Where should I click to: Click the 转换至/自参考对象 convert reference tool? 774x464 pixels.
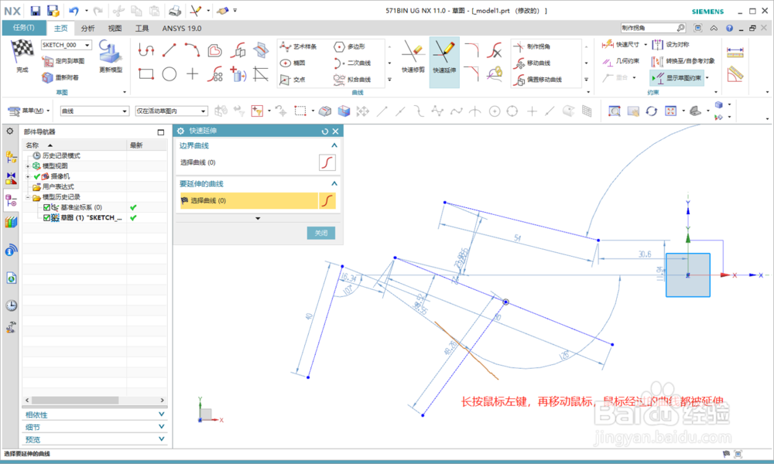(x=683, y=61)
